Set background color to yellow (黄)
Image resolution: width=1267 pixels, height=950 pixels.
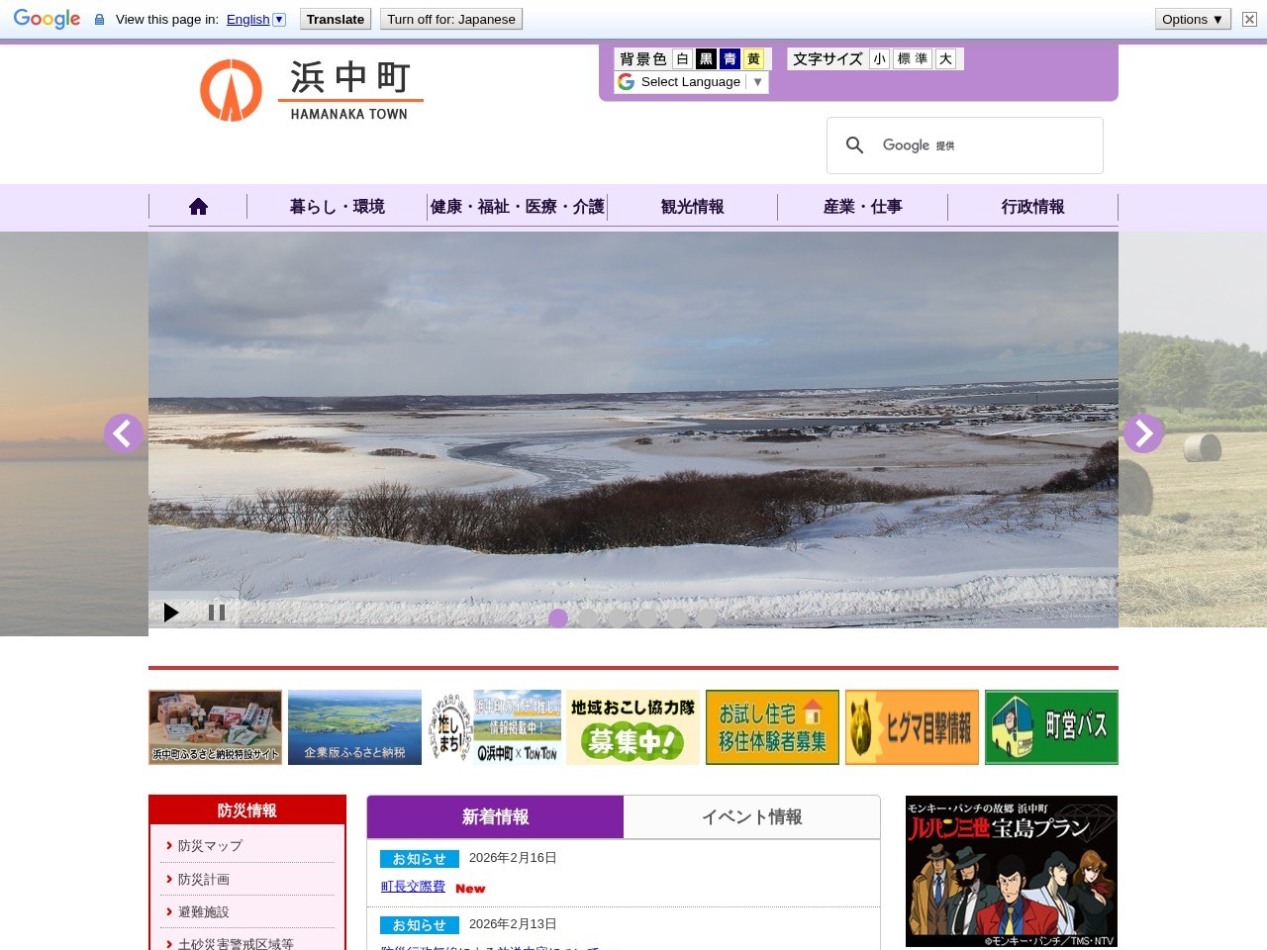coord(753,59)
